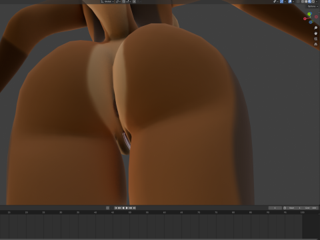Open the object visibility/selectability dropdown

pos(276,1)
